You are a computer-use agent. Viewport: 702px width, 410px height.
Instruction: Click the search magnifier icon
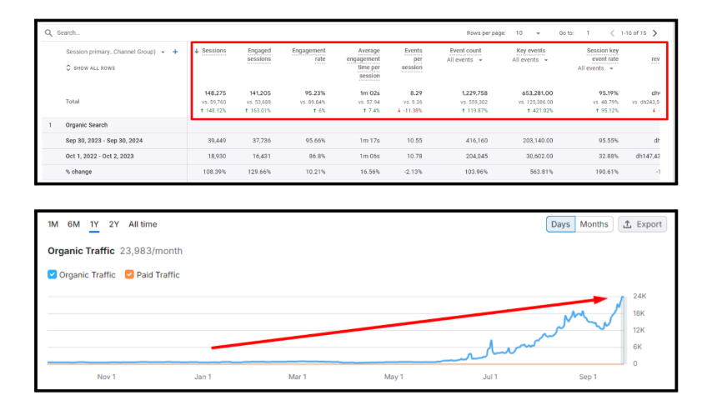[48, 32]
